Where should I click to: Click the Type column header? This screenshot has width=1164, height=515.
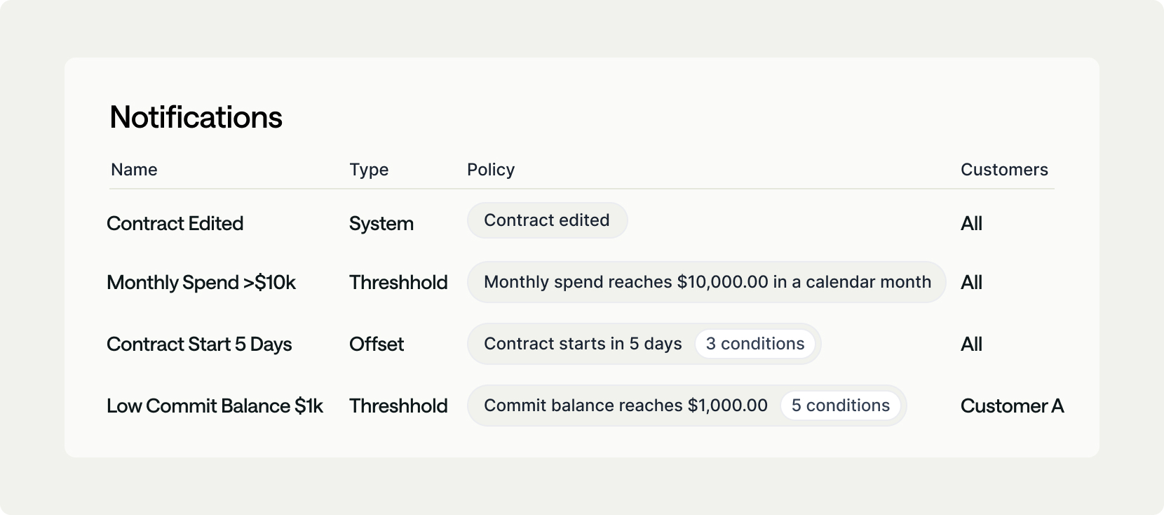click(369, 170)
